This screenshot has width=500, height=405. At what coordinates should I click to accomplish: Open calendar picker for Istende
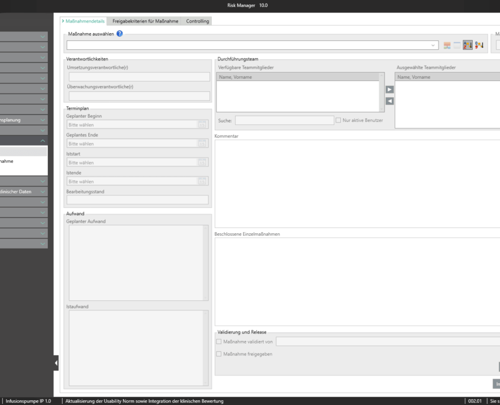[202, 182]
